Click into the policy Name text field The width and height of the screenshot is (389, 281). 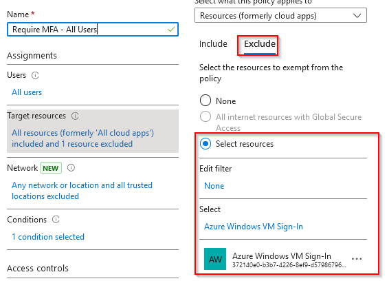click(93, 30)
